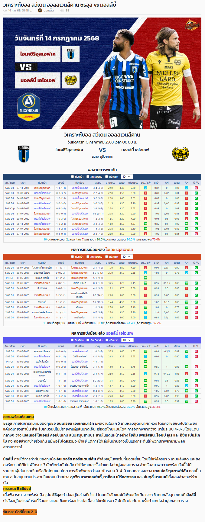Image resolution: width=205 pixels, height=522 pixels.
Task: Click the Sirius crest inside the banner
Action: tap(70, 54)
